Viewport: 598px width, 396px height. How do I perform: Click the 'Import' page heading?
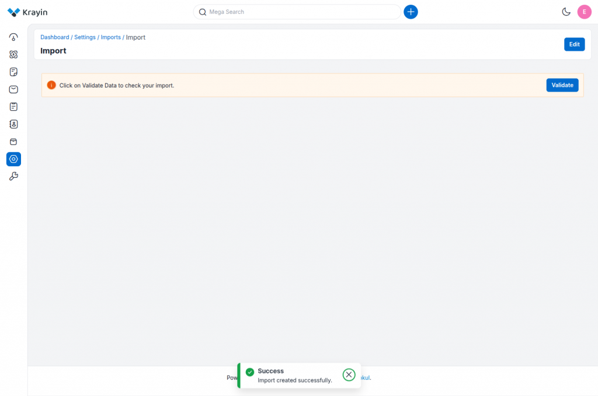pos(53,51)
